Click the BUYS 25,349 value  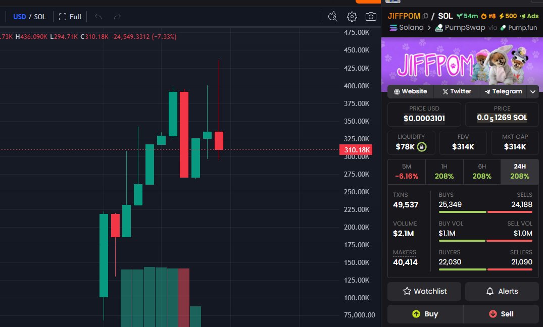tap(450, 204)
